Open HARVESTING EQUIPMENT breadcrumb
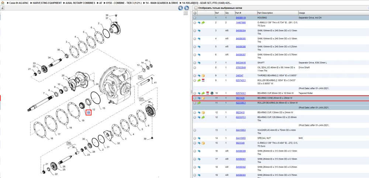This screenshot has width=369, height=178. pyautogui.click(x=47, y=3)
